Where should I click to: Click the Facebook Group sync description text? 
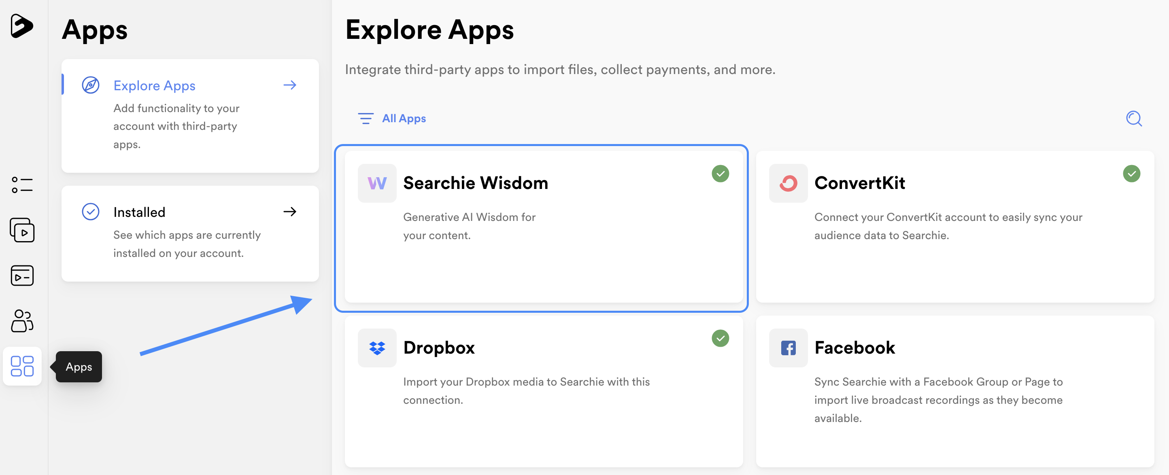coord(938,400)
